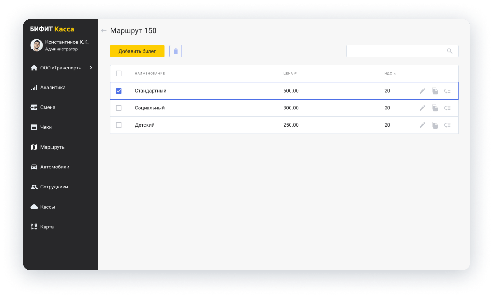
Task: Copy the Социальный ticket row
Action: coord(435,108)
